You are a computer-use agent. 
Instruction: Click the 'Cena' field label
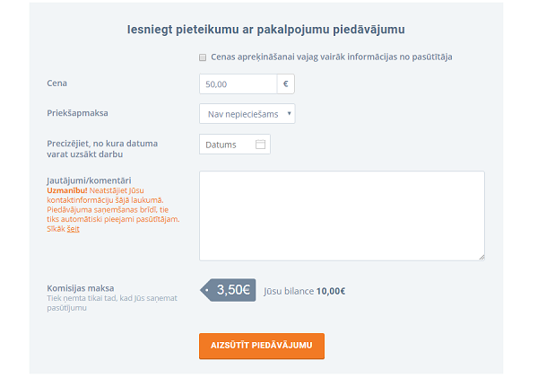[x=56, y=84]
